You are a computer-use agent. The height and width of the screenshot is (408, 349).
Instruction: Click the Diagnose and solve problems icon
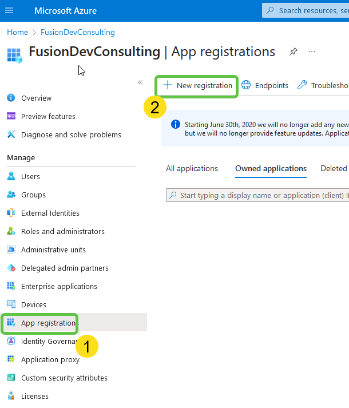point(11,134)
